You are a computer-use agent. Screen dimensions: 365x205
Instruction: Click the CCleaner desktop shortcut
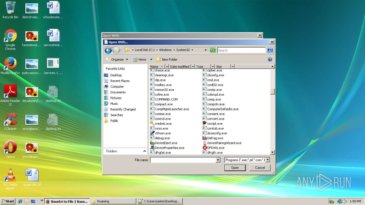(10, 122)
